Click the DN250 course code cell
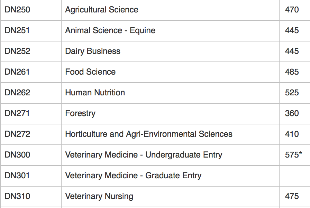Image resolution: width=310 pixels, height=208 pixels. (x=17, y=10)
